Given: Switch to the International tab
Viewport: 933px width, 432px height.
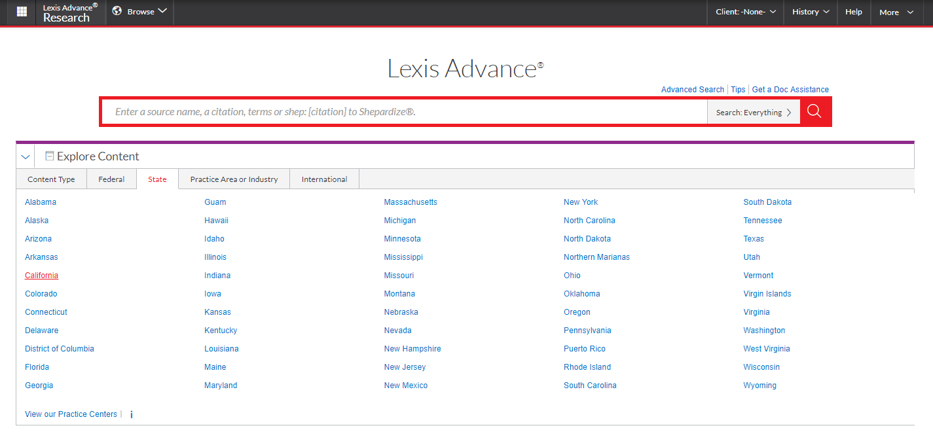Looking at the screenshot, I should coord(324,179).
